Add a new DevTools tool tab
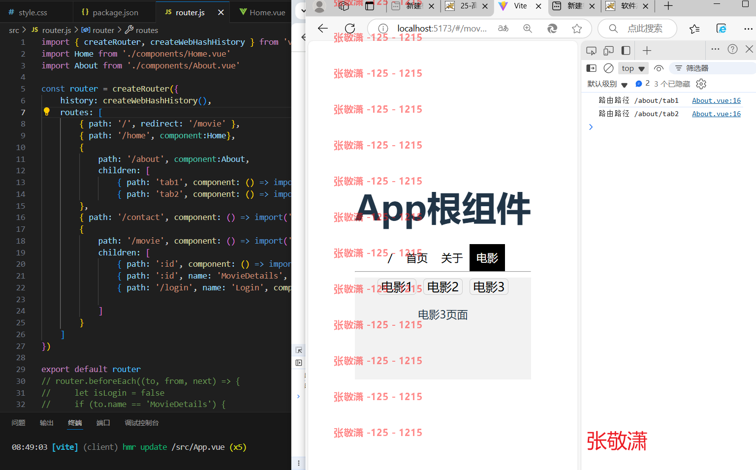This screenshot has width=756, height=470. pyautogui.click(x=647, y=50)
